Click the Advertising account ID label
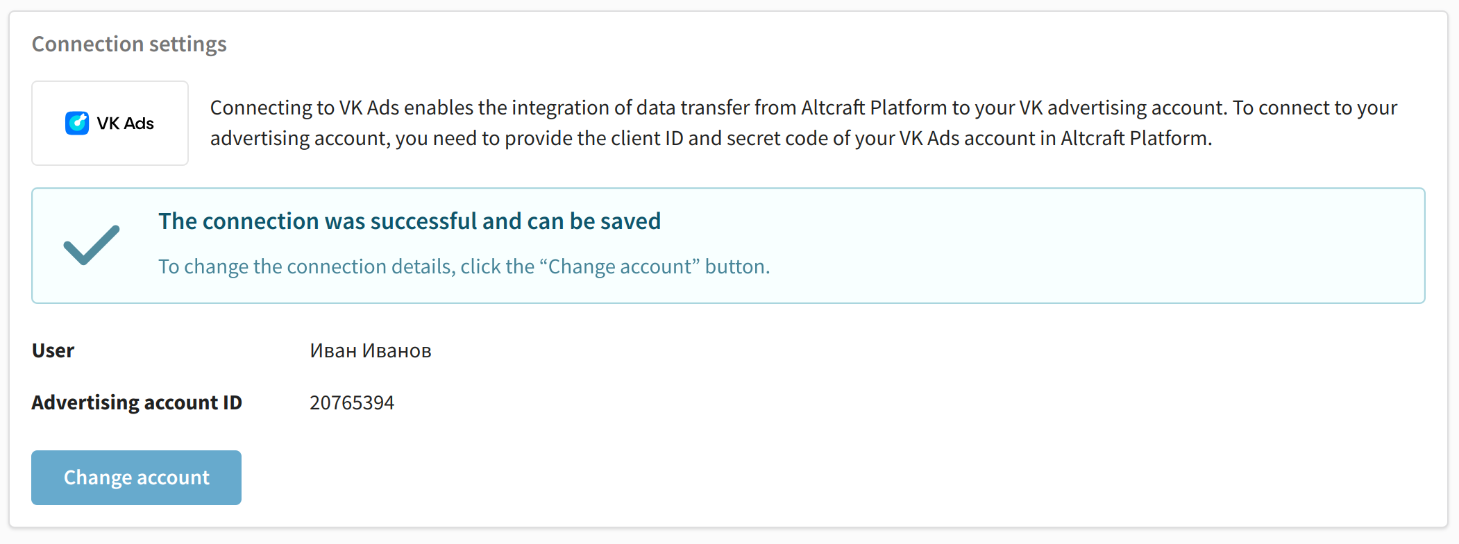Image resolution: width=1459 pixels, height=544 pixels. [137, 402]
